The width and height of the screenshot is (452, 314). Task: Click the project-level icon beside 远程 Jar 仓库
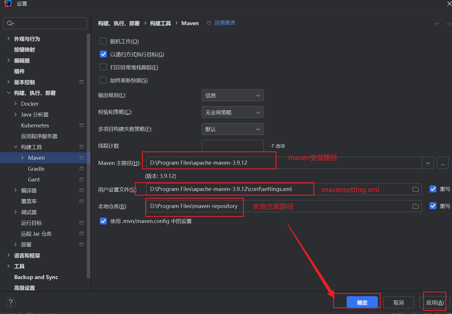coord(81,233)
